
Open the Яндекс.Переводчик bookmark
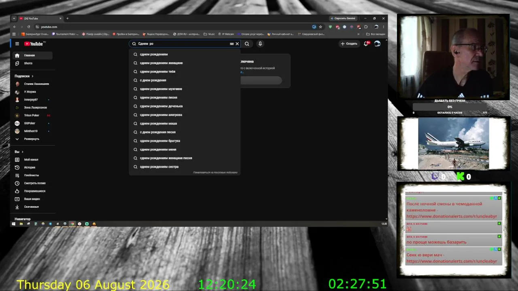point(156,34)
